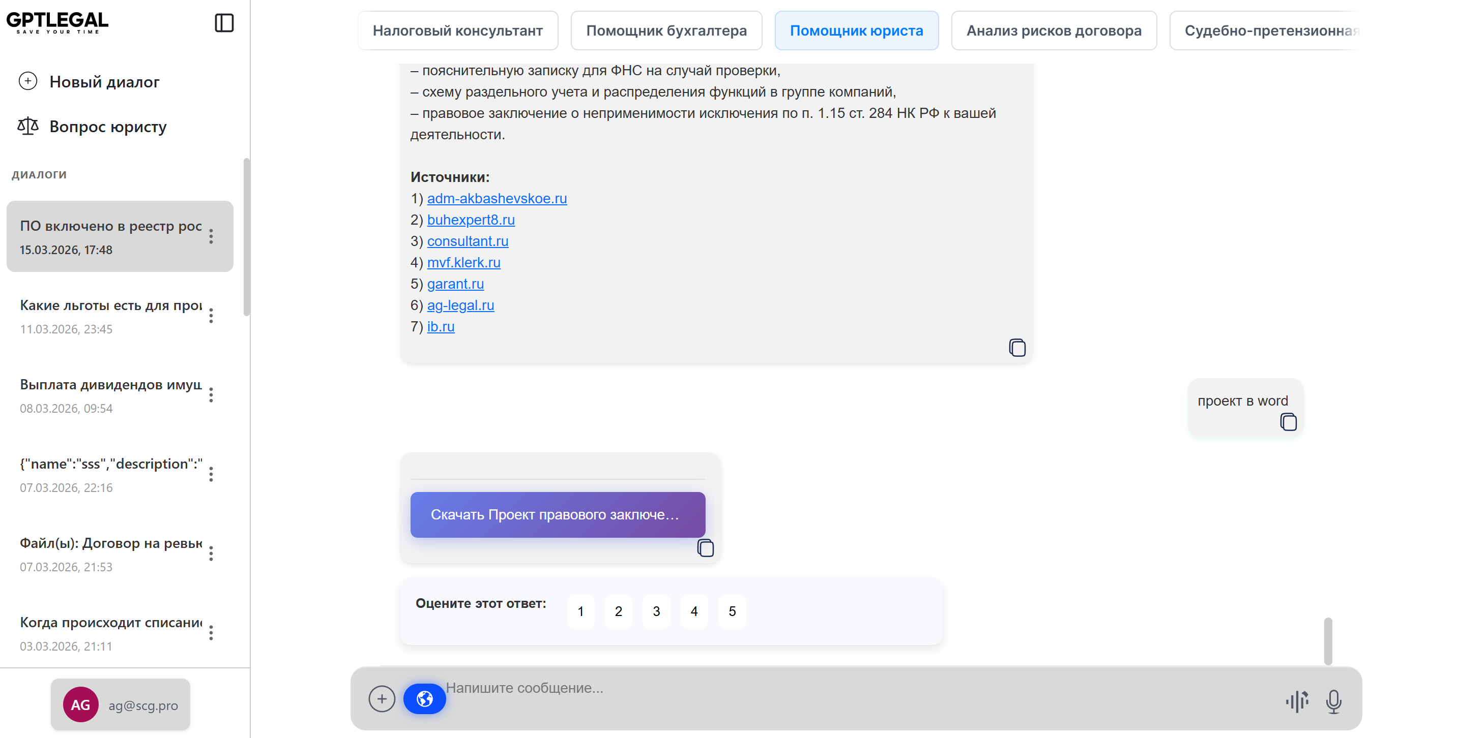Open the consultant.ru source link
The image size is (1457, 738).
click(467, 241)
